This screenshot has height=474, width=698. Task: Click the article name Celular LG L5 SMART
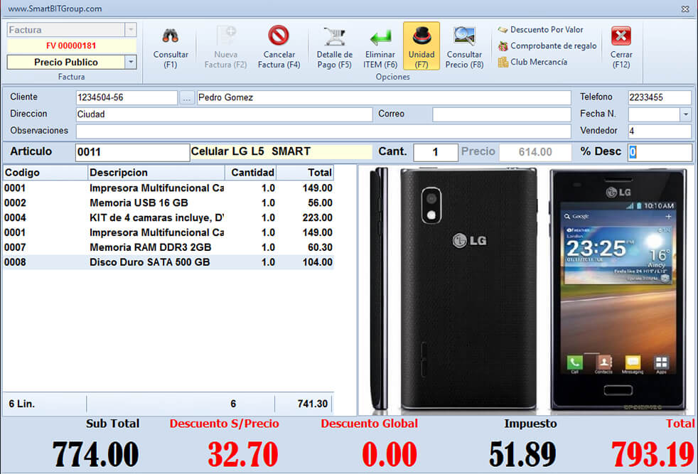click(x=251, y=151)
